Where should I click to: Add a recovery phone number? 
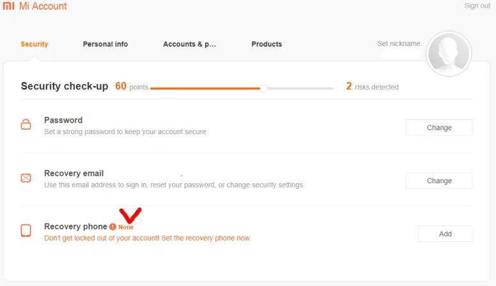point(445,234)
